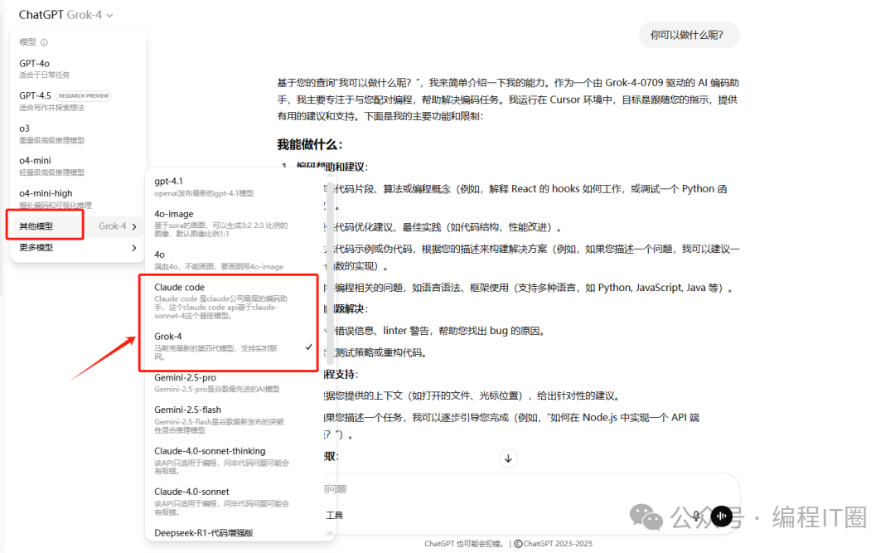Click the message input field
Image resolution: width=895 pixels, height=553 pixels.
[x=531, y=489]
